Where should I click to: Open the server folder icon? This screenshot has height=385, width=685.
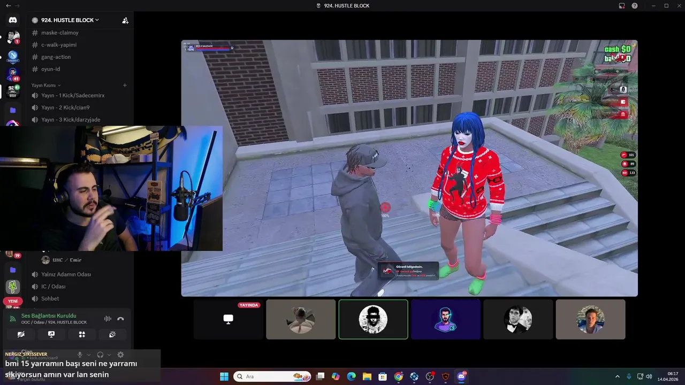click(x=13, y=110)
